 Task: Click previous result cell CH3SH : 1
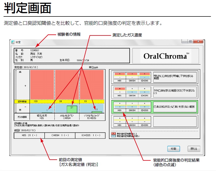pos(60,136)
